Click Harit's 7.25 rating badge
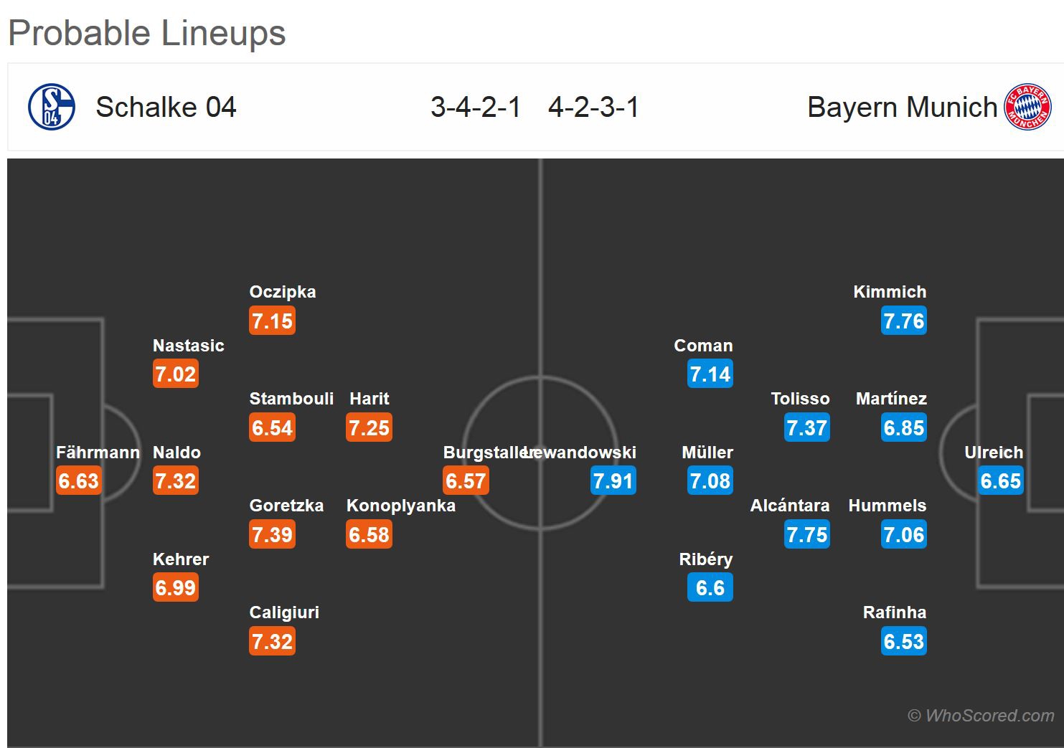The image size is (1064, 748). (x=369, y=427)
